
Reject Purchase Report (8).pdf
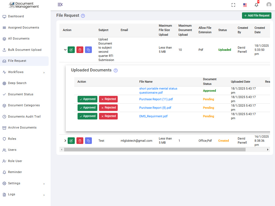pyautogui.click(x=108, y=108)
